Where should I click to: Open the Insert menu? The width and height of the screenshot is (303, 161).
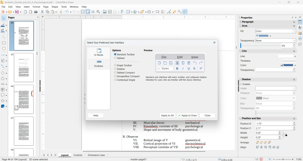pyautogui.click(x=27, y=7)
